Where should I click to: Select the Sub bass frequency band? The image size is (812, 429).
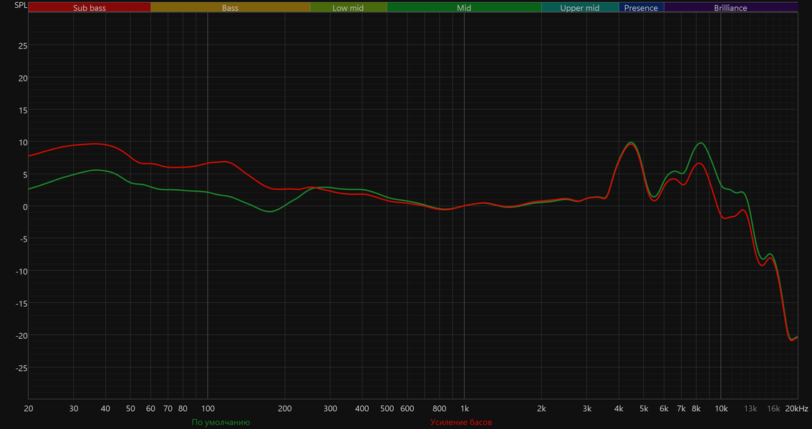click(x=90, y=8)
